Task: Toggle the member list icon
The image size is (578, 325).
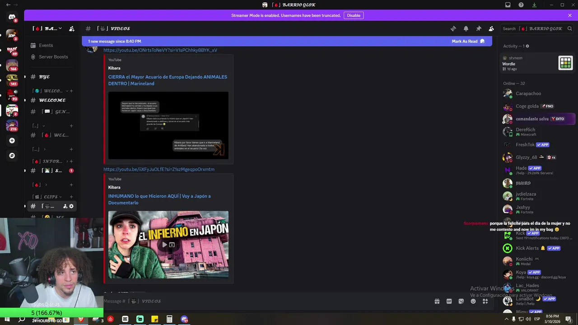Action: point(491,28)
